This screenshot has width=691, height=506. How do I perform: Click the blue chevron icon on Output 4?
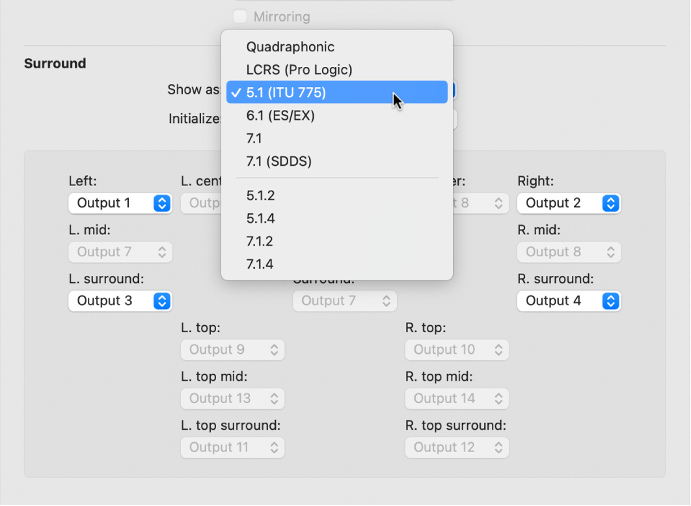[x=611, y=300]
